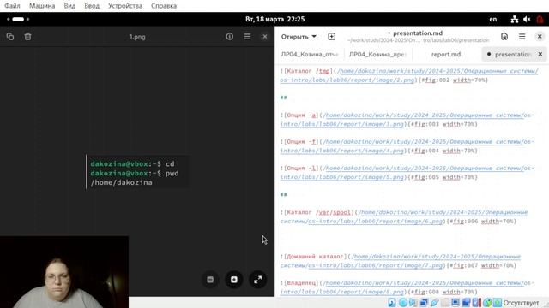This screenshot has height=308, width=549.
Task: Click the zoom out button in image viewer
Action: coord(210,280)
